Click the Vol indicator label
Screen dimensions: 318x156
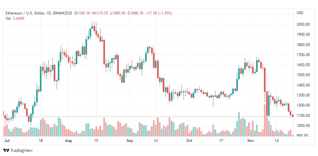(8, 18)
